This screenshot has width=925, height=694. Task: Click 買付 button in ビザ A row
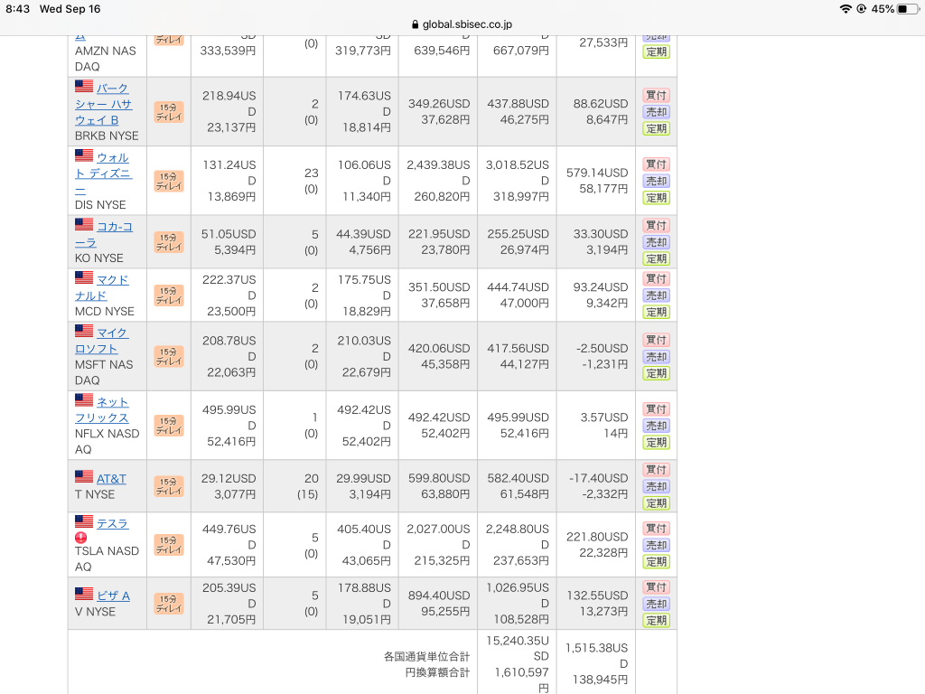pos(656,587)
